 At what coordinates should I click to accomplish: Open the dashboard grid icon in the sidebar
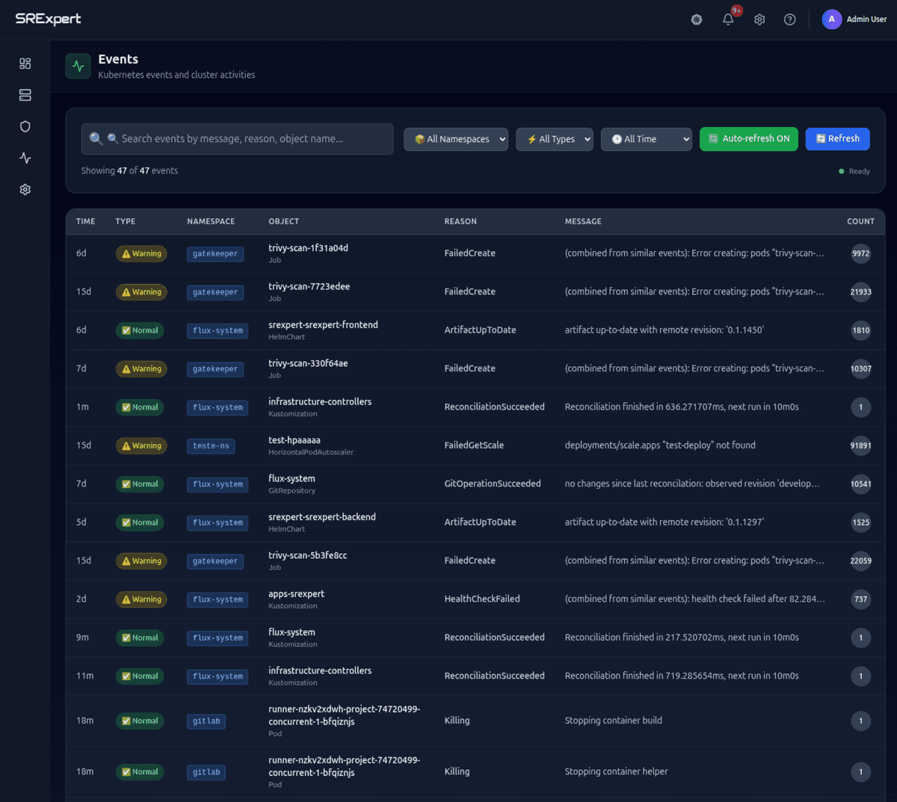click(x=25, y=64)
